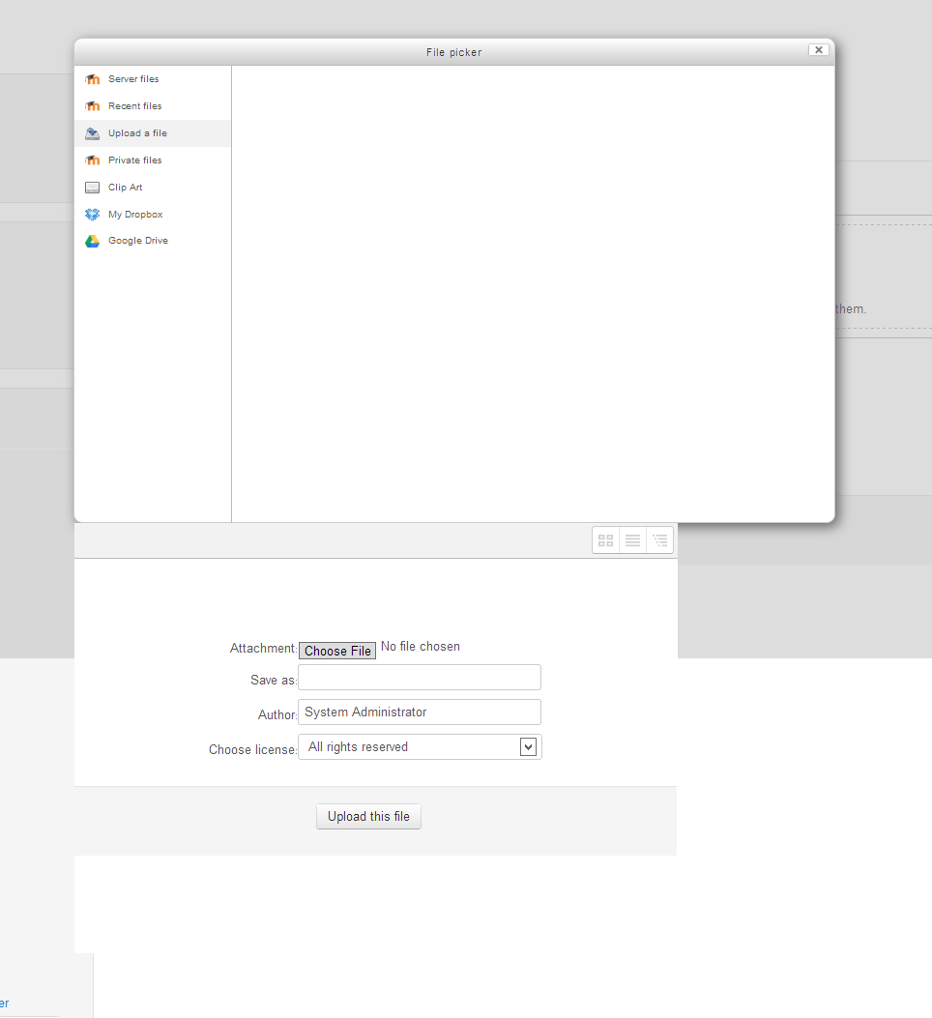Image resolution: width=932 pixels, height=1018 pixels.
Task: Click the Upload a file icon
Action: (x=92, y=133)
